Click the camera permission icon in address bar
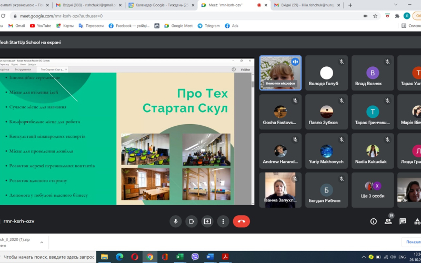Viewport: 421px width, 263px height. tap(365, 16)
